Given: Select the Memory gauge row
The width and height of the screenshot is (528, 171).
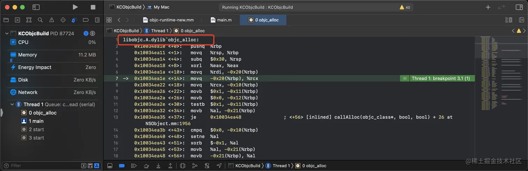Looking at the screenshot, I should [x=52, y=55].
